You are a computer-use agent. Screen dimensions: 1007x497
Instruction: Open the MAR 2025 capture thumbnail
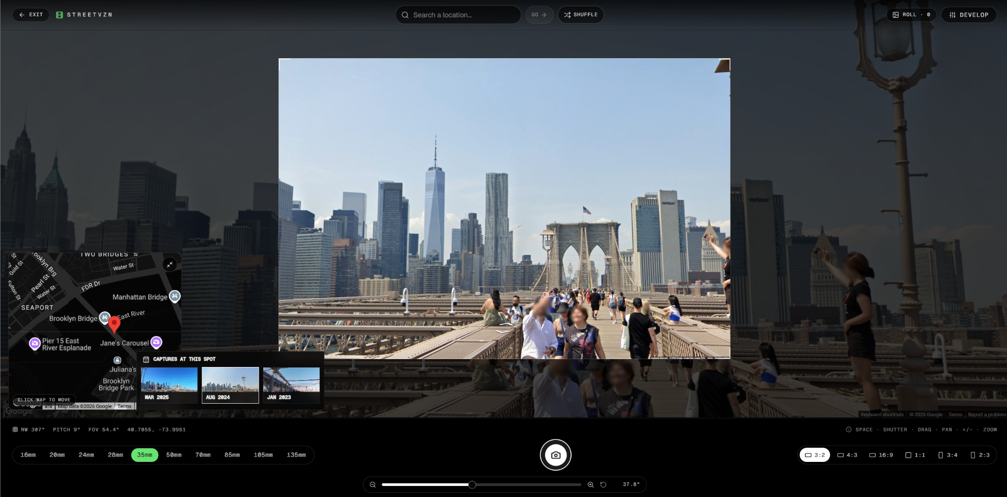click(169, 385)
